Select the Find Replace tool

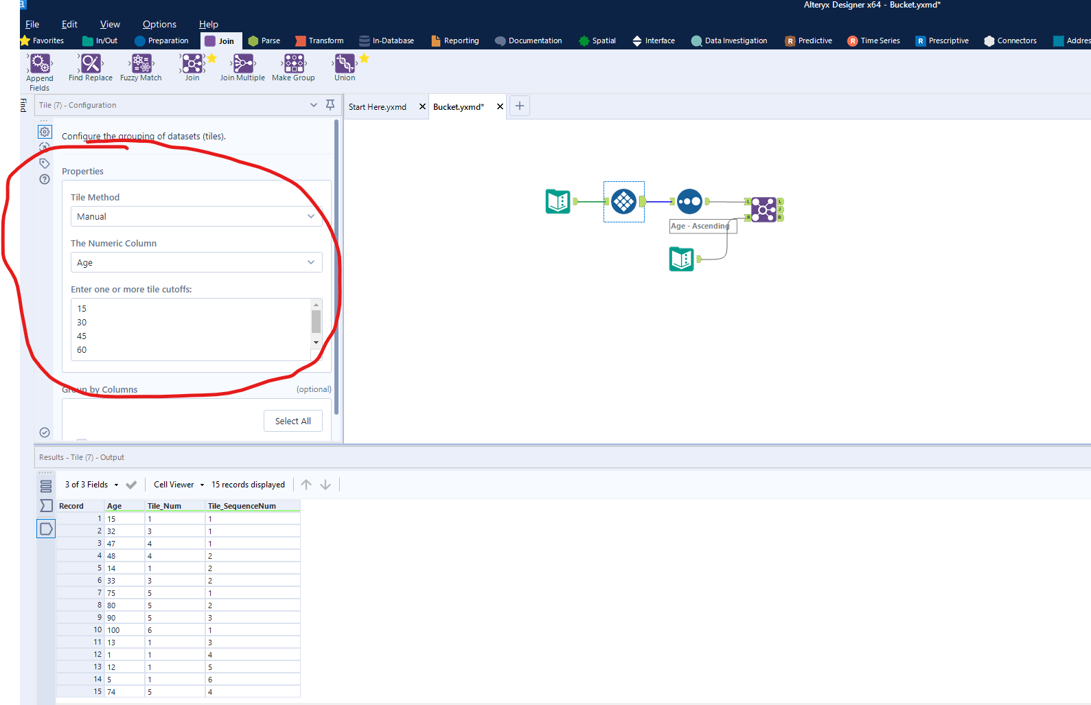click(90, 68)
